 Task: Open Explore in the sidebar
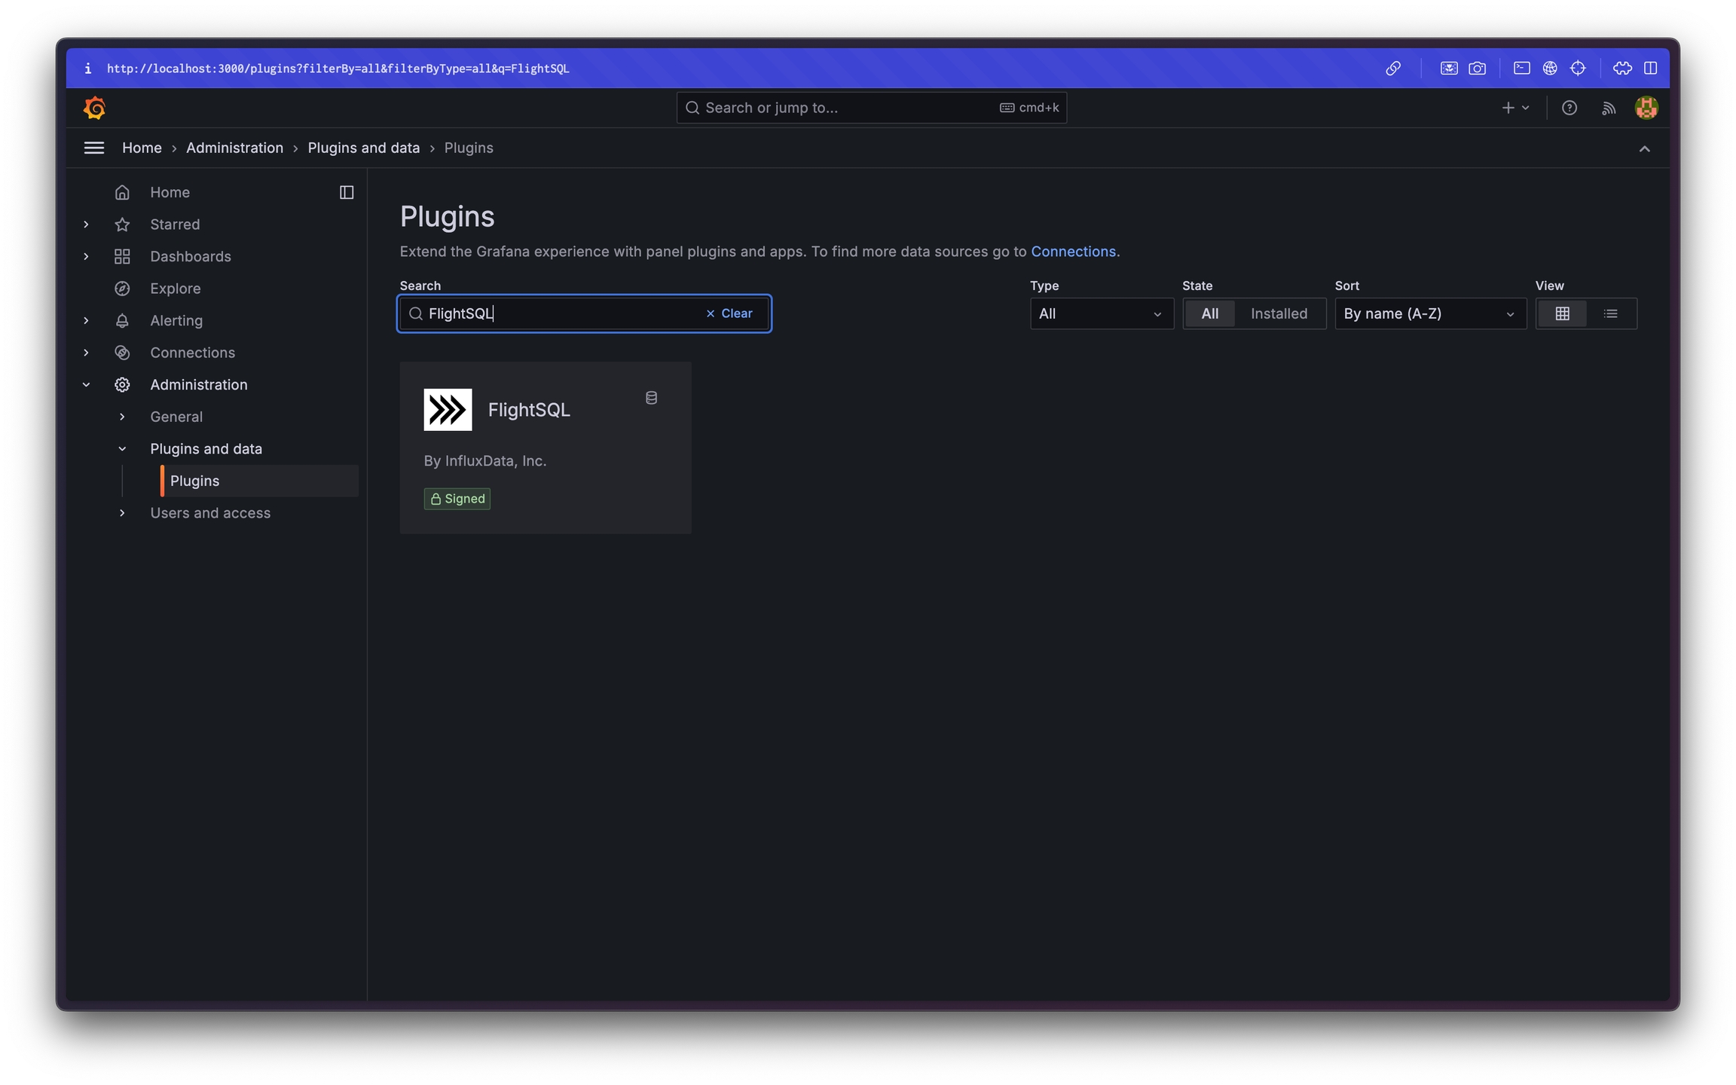(x=175, y=289)
